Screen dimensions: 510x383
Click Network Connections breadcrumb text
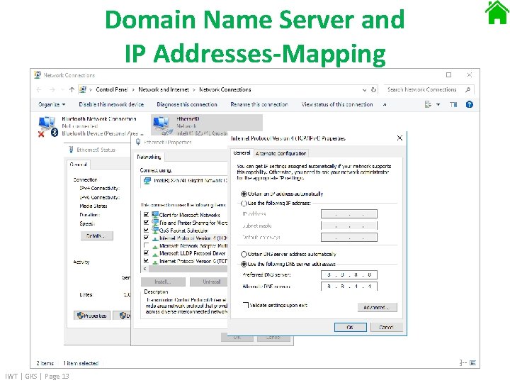[x=225, y=89]
